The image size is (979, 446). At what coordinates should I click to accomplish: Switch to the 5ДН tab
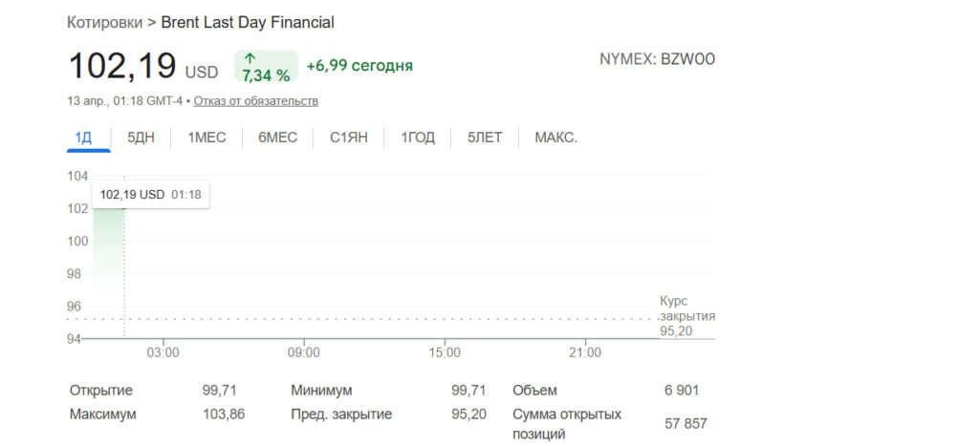[141, 138]
